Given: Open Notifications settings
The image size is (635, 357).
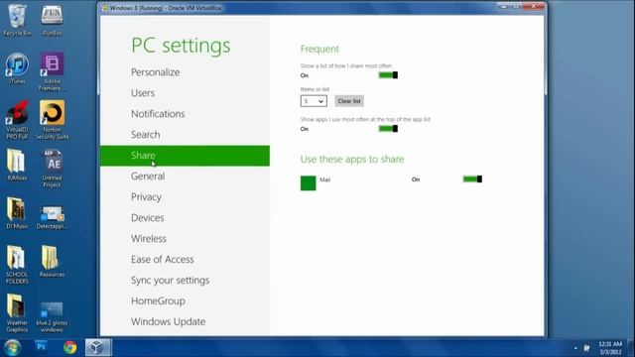Looking at the screenshot, I should click(x=158, y=114).
